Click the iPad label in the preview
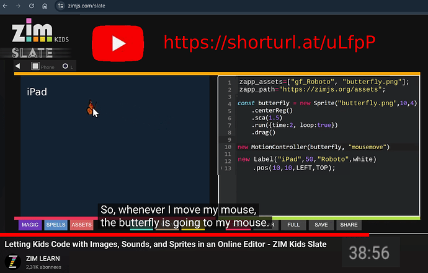 (37, 92)
